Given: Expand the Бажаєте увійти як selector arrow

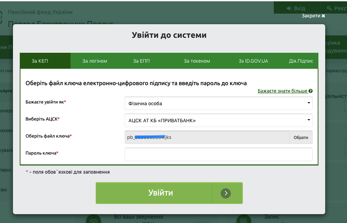Looking at the screenshot, I should pyautogui.click(x=308, y=103).
